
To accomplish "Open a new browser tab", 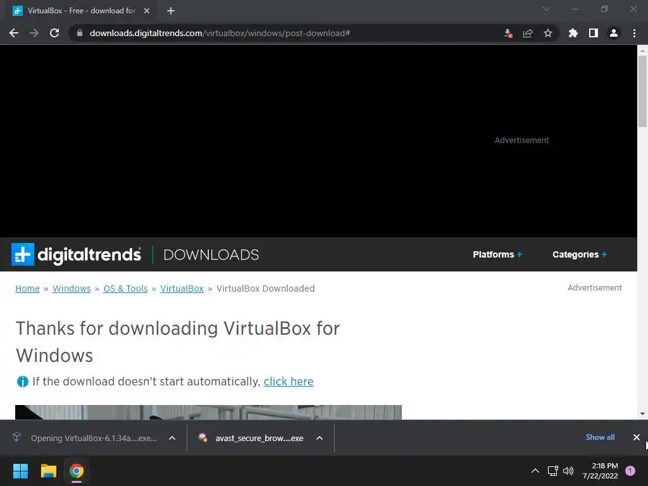I will pyautogui.click(x=171, y=11).
